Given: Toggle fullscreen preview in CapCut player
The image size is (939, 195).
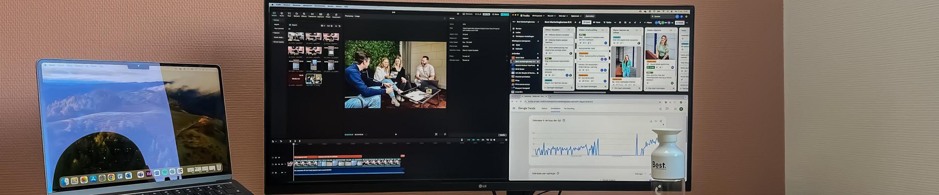Looking at the screenshot, I should (x=445, y=134).
